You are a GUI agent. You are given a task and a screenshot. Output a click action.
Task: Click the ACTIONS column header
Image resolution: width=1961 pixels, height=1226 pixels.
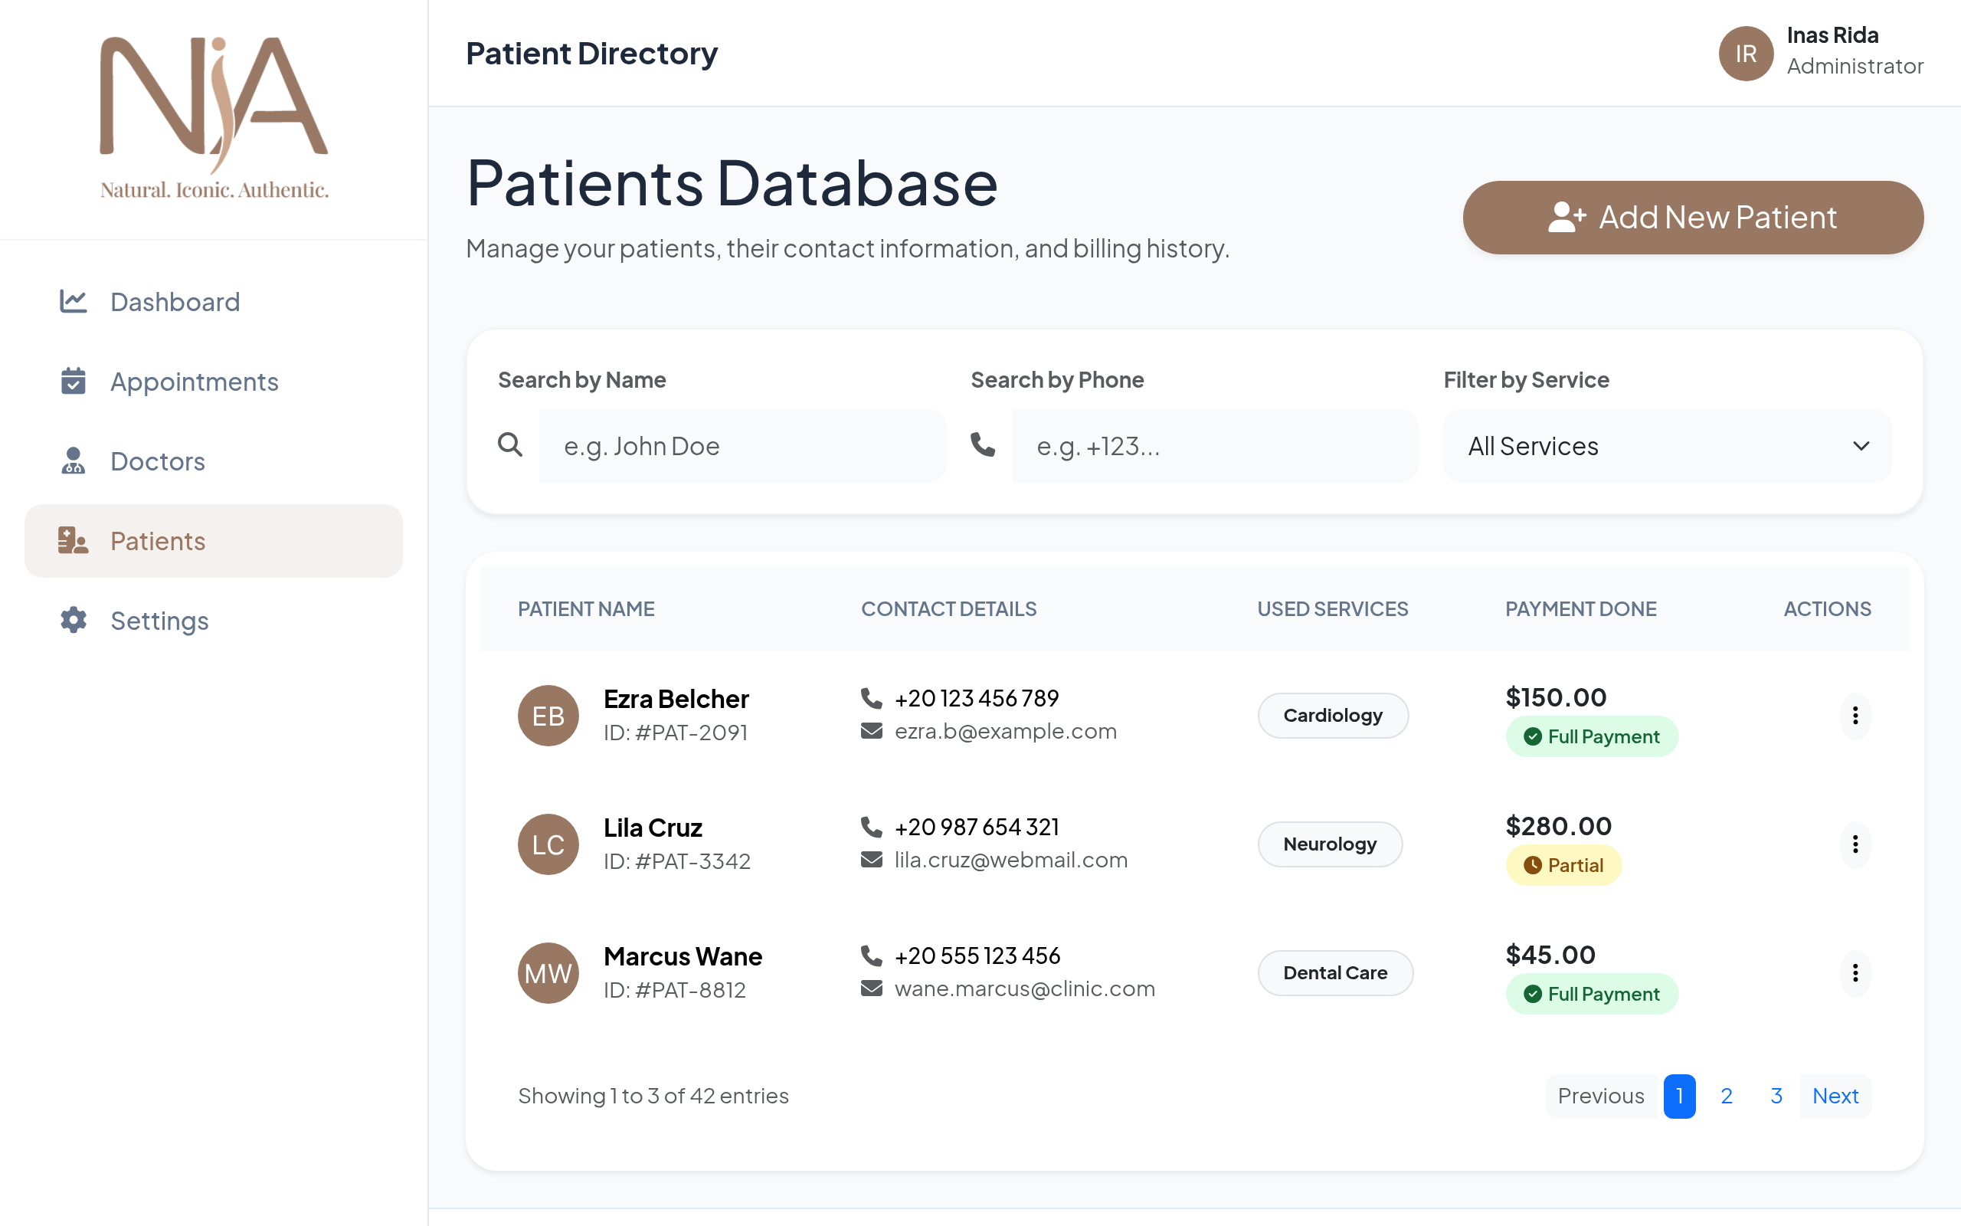(x=1827, y=609)
